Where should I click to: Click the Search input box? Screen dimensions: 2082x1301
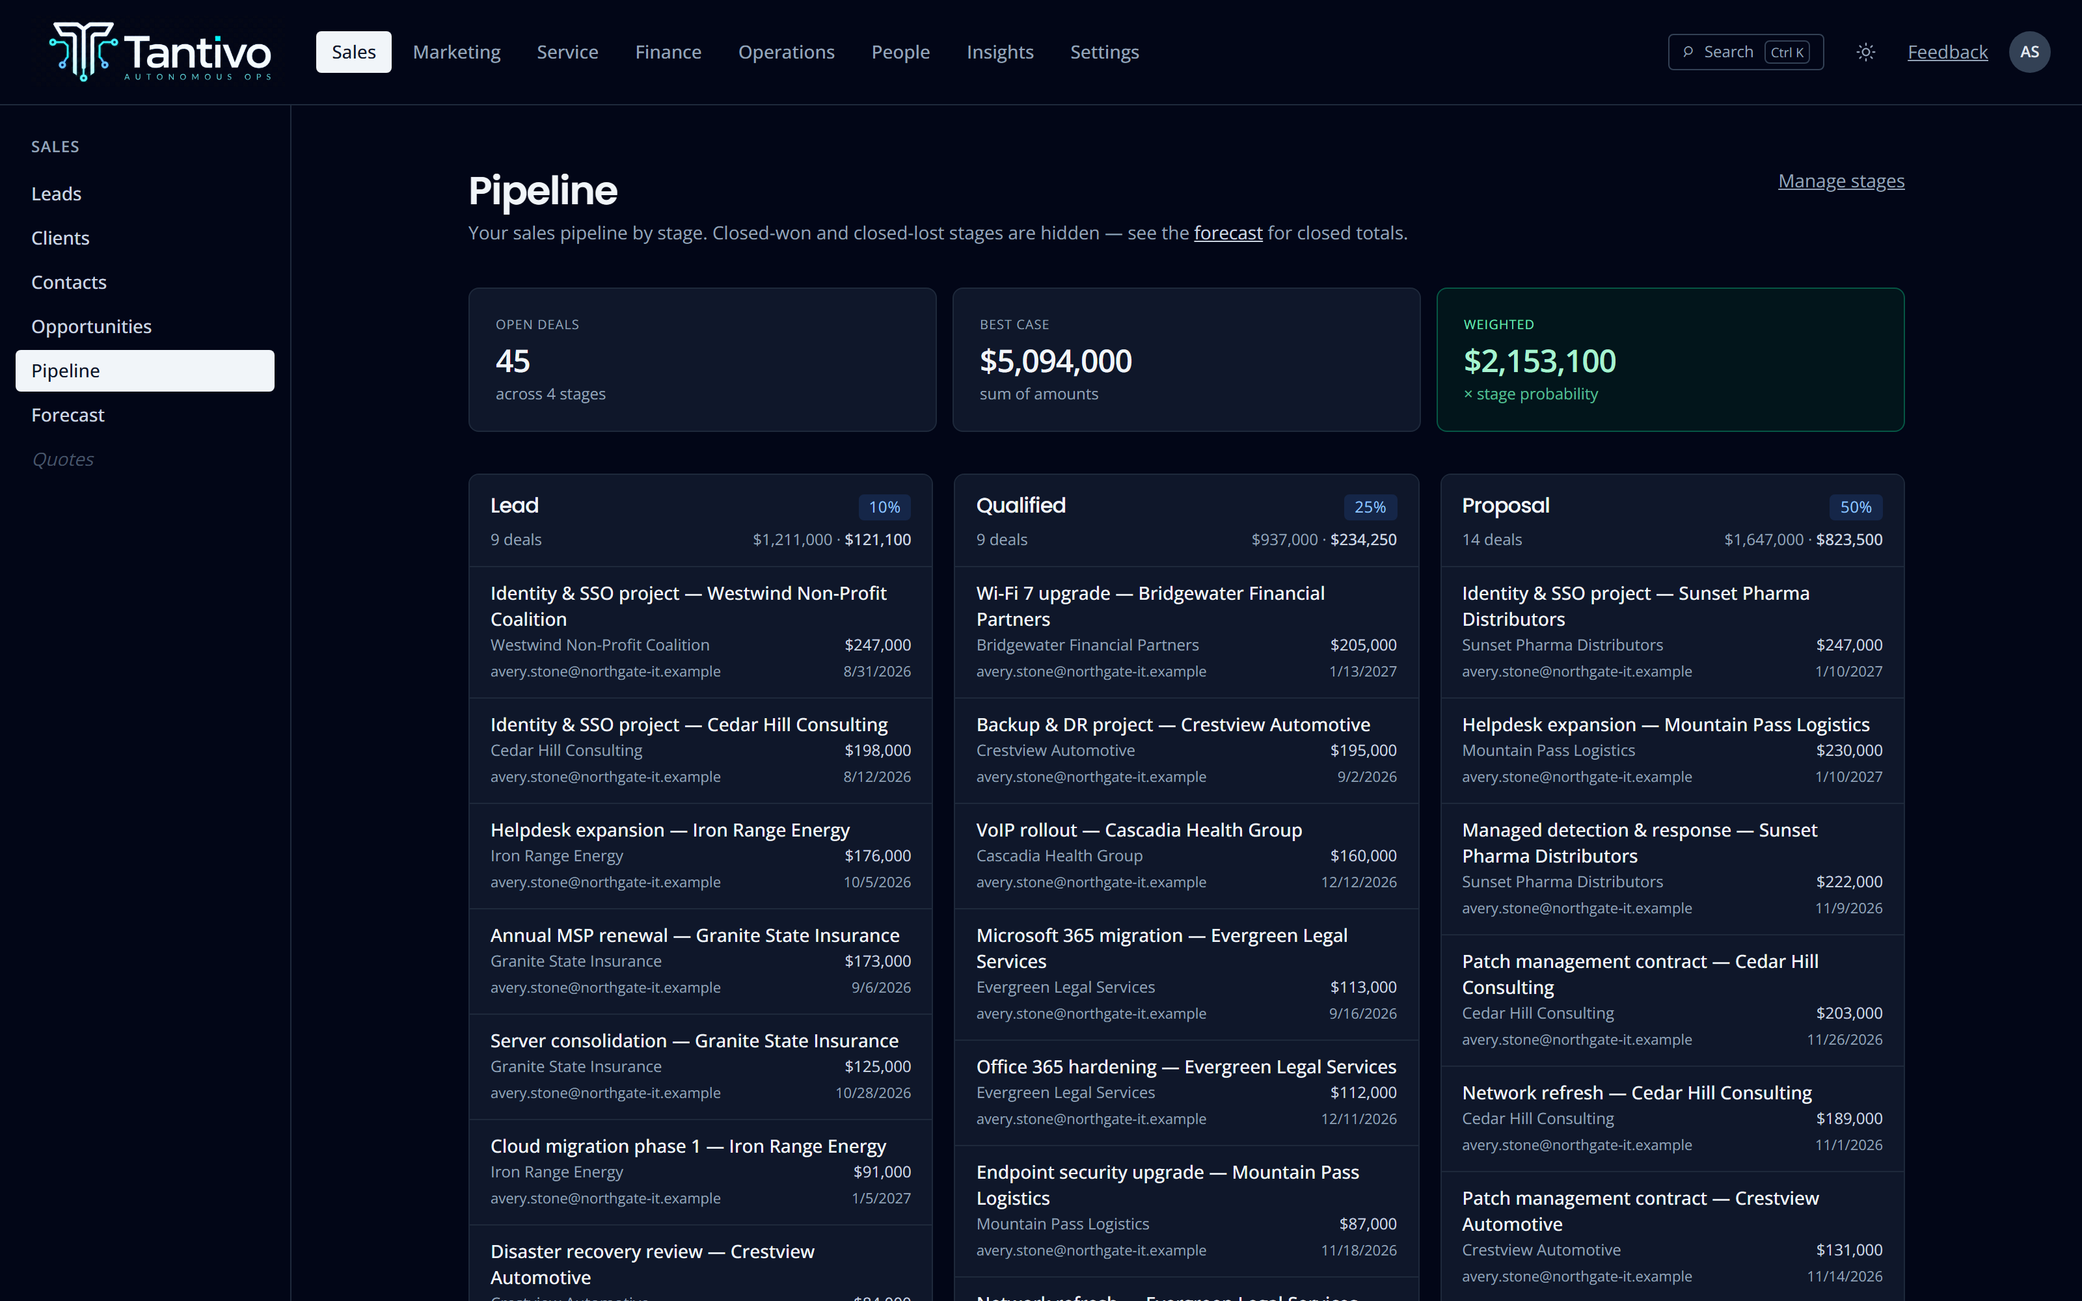tap(1746, 53)
